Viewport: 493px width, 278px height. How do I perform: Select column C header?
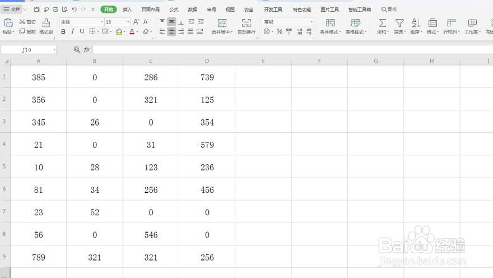pos(151,61)
